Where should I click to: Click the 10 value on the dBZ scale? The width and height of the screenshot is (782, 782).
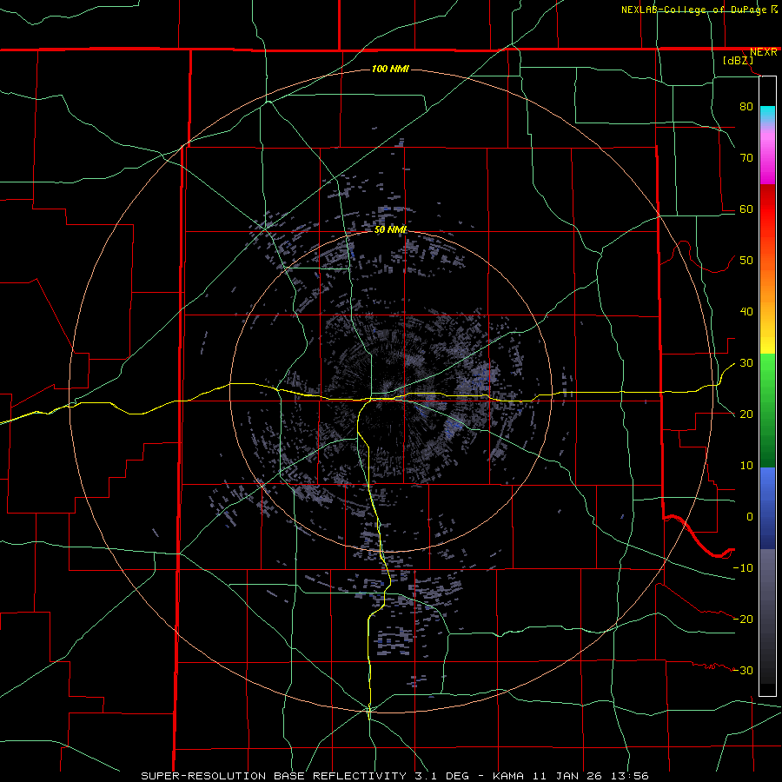pyautogui.click(x=746, y=466)
